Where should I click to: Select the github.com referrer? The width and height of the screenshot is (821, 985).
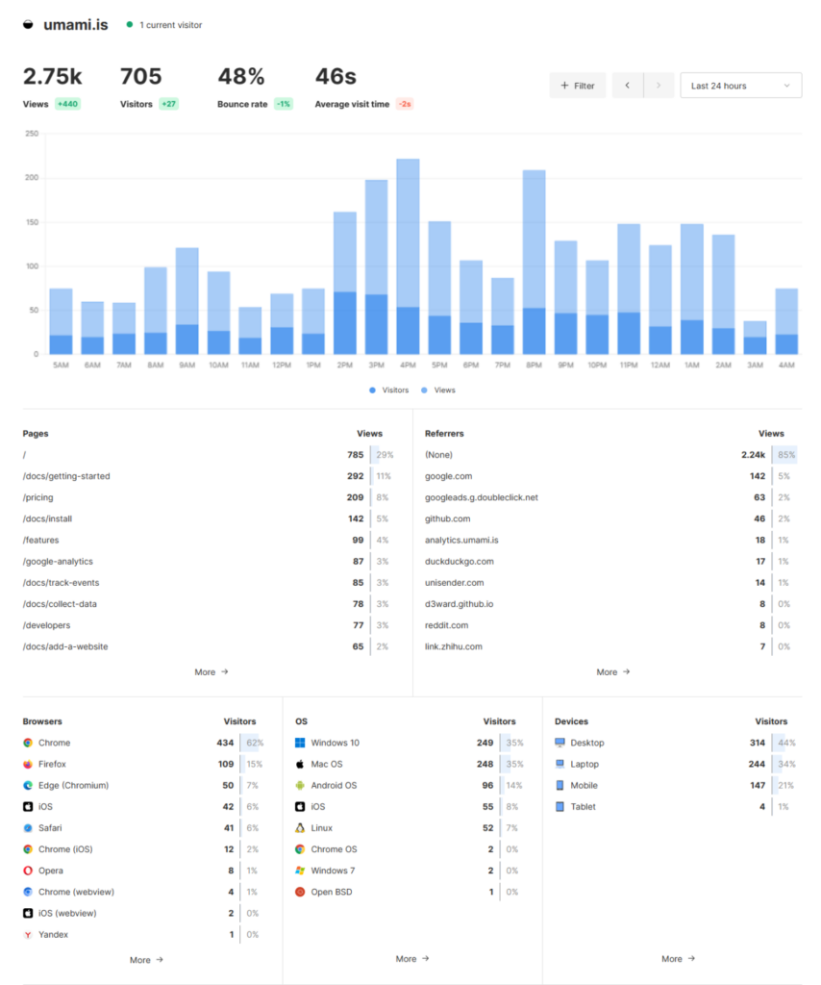pyautogui.click(x=610, y=518)
